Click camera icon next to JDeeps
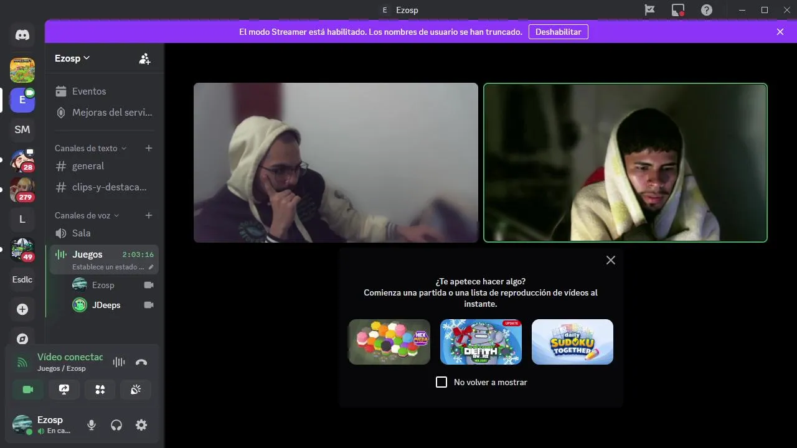Image resolution: width=797 pixels, height=448 pixels. tap(149, 305)
